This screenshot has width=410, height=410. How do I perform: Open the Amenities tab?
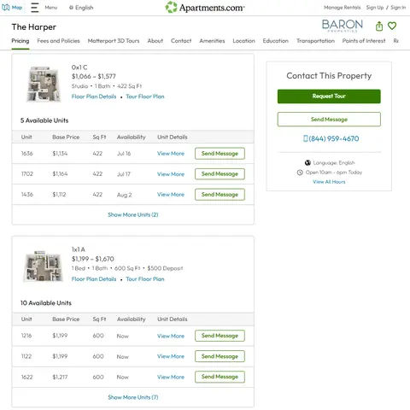pos(212,41)
